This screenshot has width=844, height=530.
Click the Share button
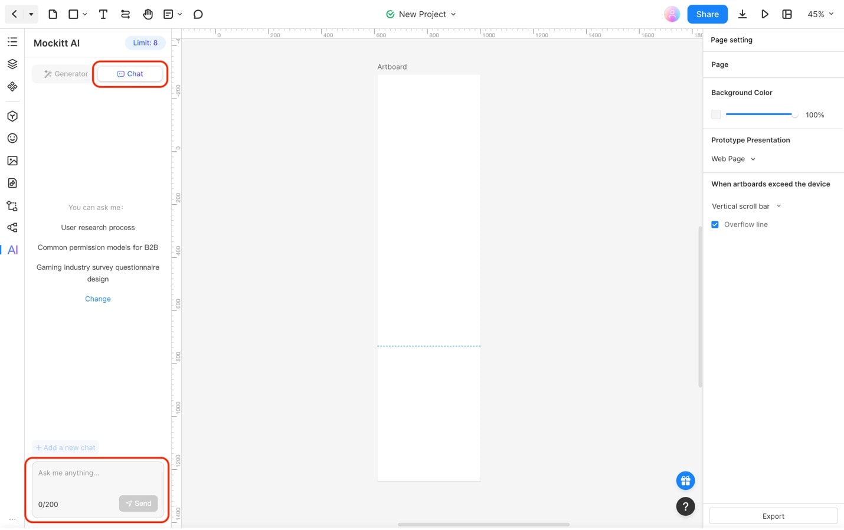point(707,14)
